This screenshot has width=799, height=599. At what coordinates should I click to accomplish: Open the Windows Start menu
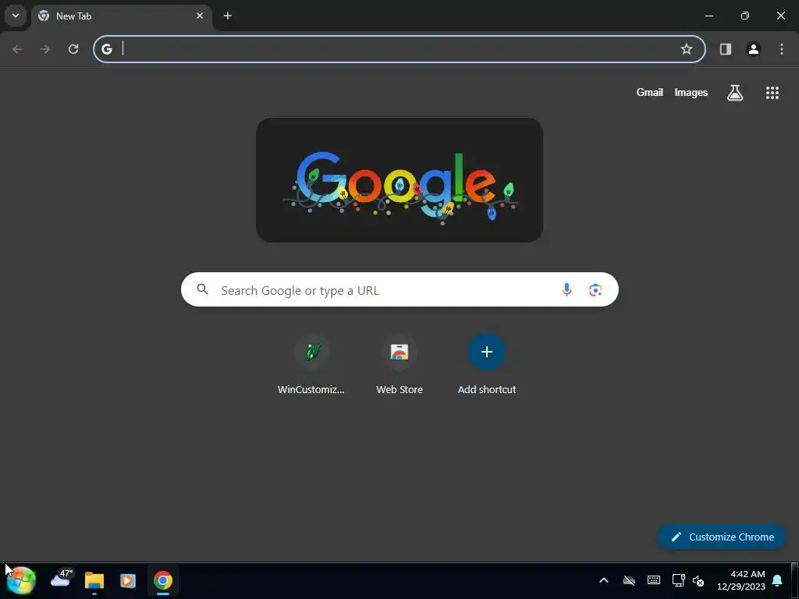point(21,580)
